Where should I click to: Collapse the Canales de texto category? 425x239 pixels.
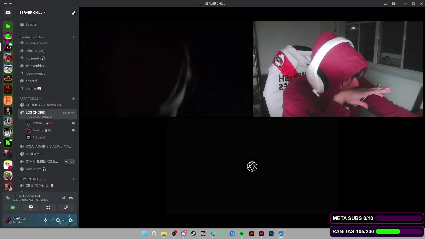pos(32,37)
